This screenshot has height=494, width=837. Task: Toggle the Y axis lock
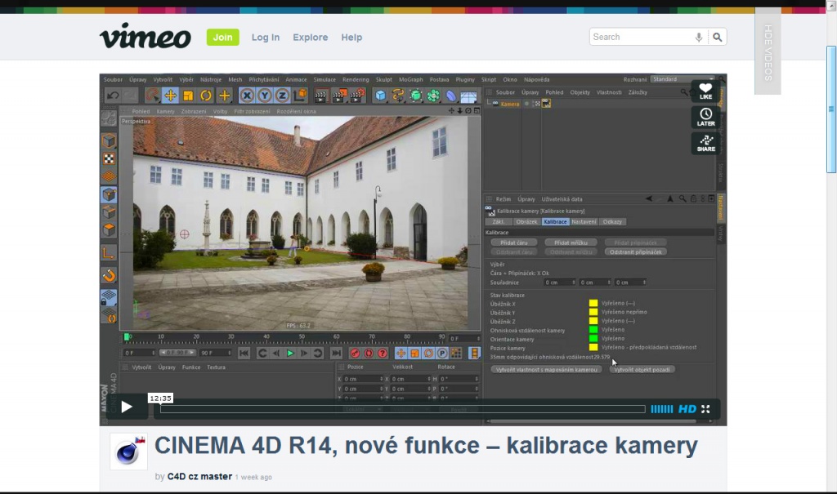(x=264, y=96)
